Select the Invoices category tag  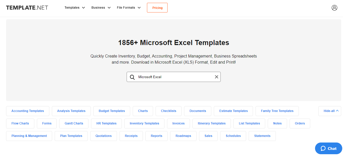[178, 123]
